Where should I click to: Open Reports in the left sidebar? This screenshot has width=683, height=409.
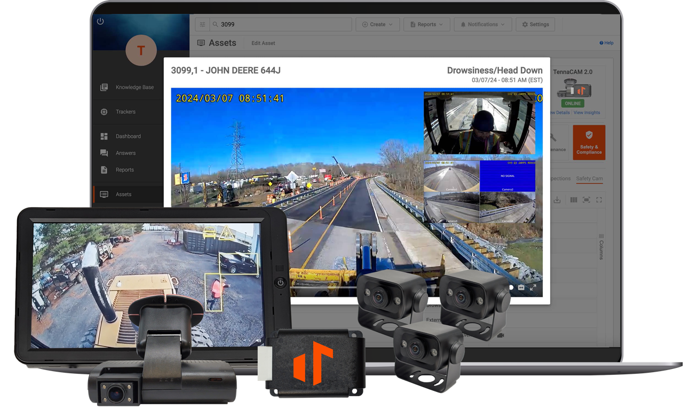125,170
